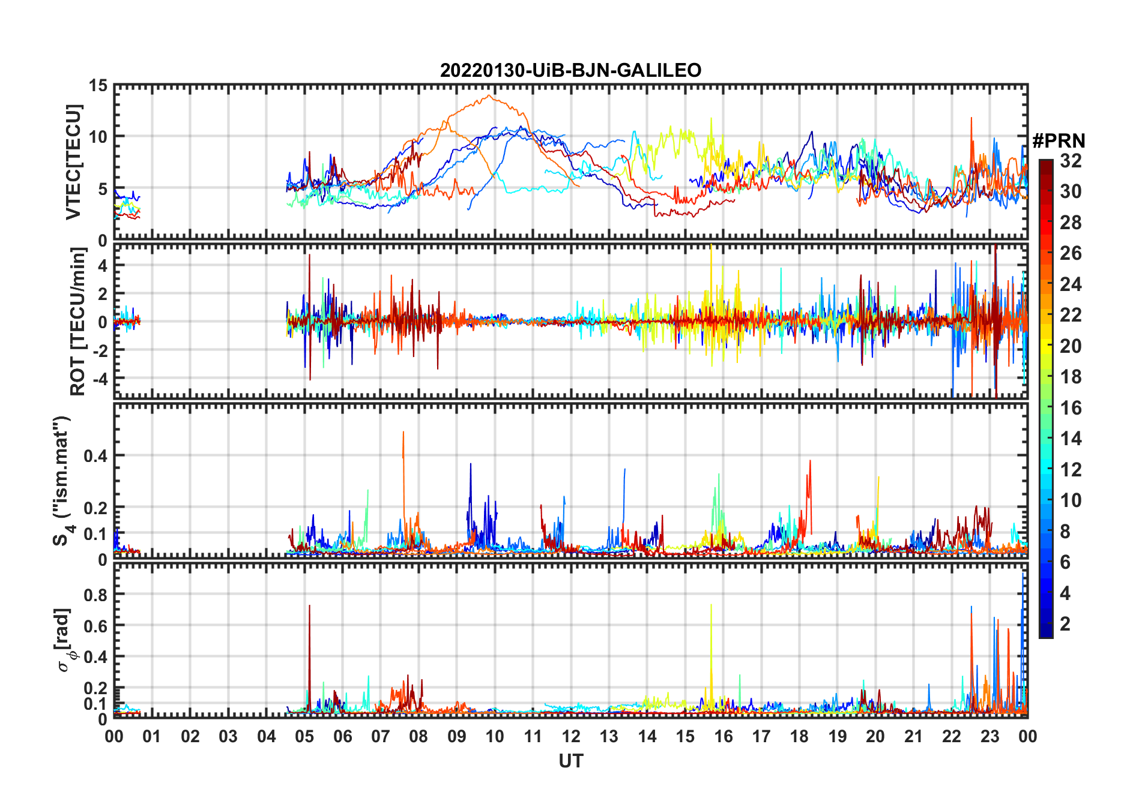The image size is (1142, 798).
Task: Click colorbar tick label 26
Action: pyautogui.click(x=1071, y=253)
